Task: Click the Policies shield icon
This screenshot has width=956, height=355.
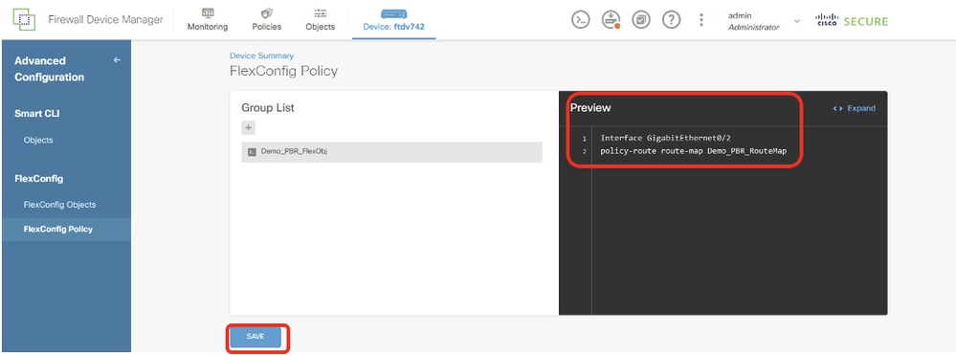Action: coord(266,12)
